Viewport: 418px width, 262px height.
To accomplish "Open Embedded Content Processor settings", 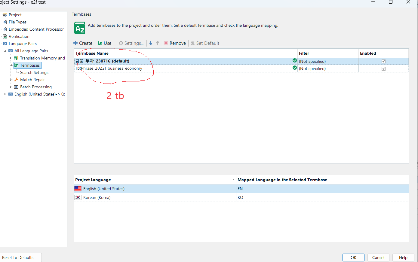I will point(36,29).
